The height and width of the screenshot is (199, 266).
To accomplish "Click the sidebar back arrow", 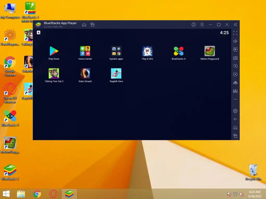I will (235, 119).
